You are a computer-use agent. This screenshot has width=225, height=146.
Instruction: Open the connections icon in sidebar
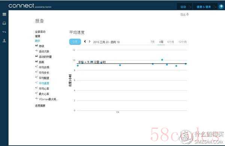(x=4, y=32)
